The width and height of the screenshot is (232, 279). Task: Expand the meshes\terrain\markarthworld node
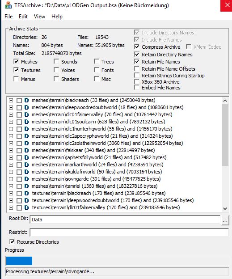(11, 165)
